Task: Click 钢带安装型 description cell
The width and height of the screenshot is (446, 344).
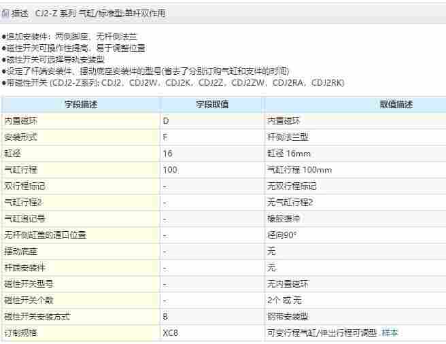Action: coord(356,316)
